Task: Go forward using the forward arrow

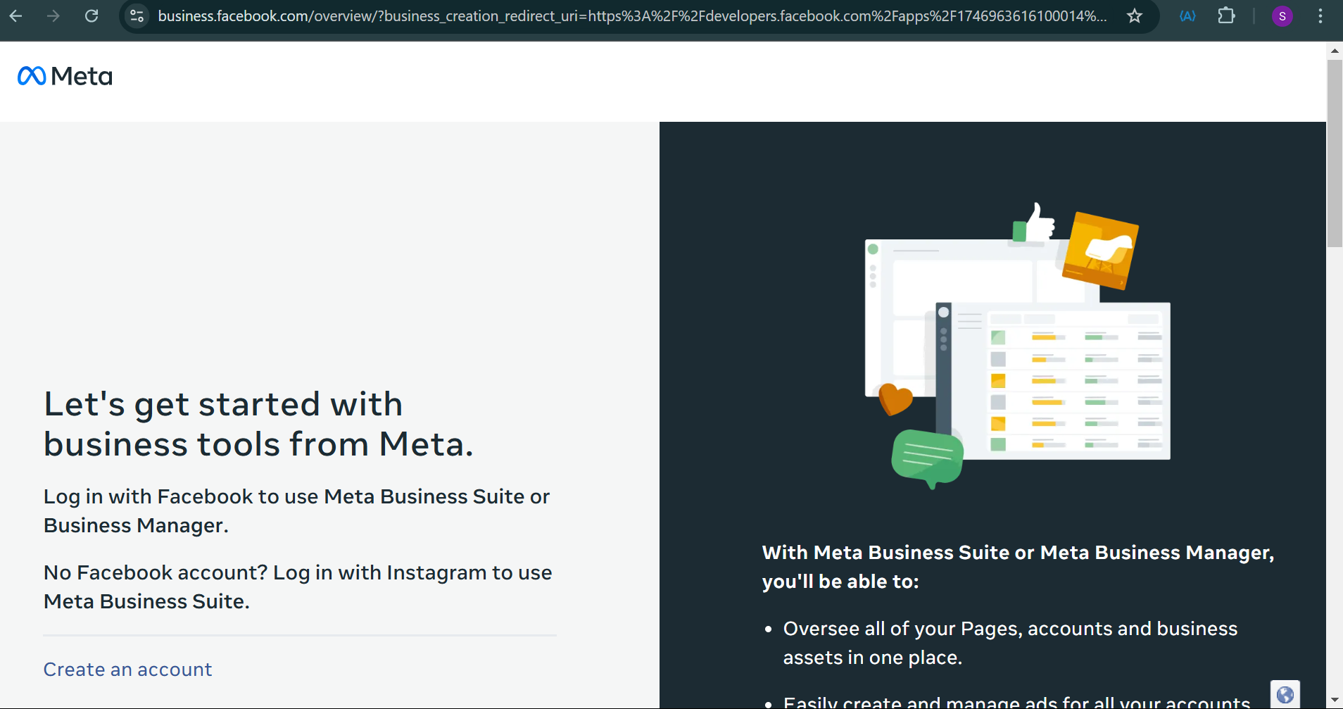Action: tap(53, 15)
